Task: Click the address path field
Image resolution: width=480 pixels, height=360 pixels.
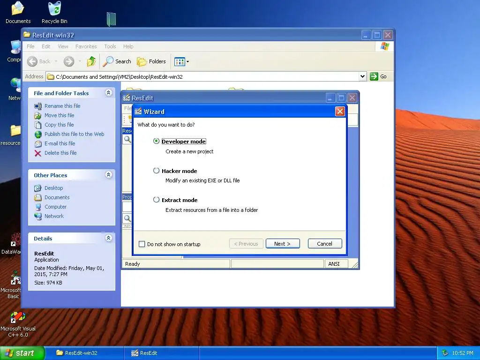Action: tap(202, 76)
